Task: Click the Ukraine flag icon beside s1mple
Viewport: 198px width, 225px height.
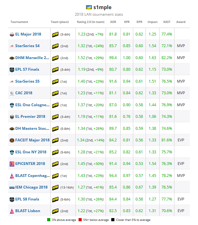Action: coord(89,7)
